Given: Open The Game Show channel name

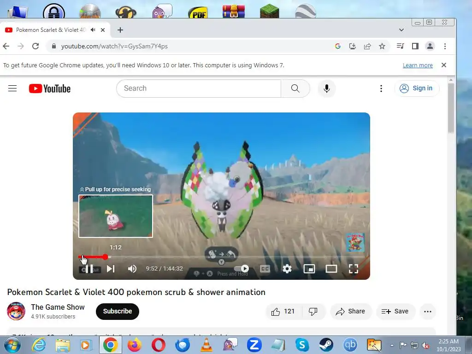Looking at the screenshot, I should click(x=58, y=307).
